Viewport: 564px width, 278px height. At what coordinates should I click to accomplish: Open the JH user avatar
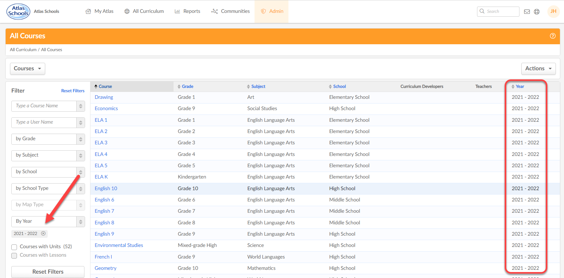[x=553, y=11]
